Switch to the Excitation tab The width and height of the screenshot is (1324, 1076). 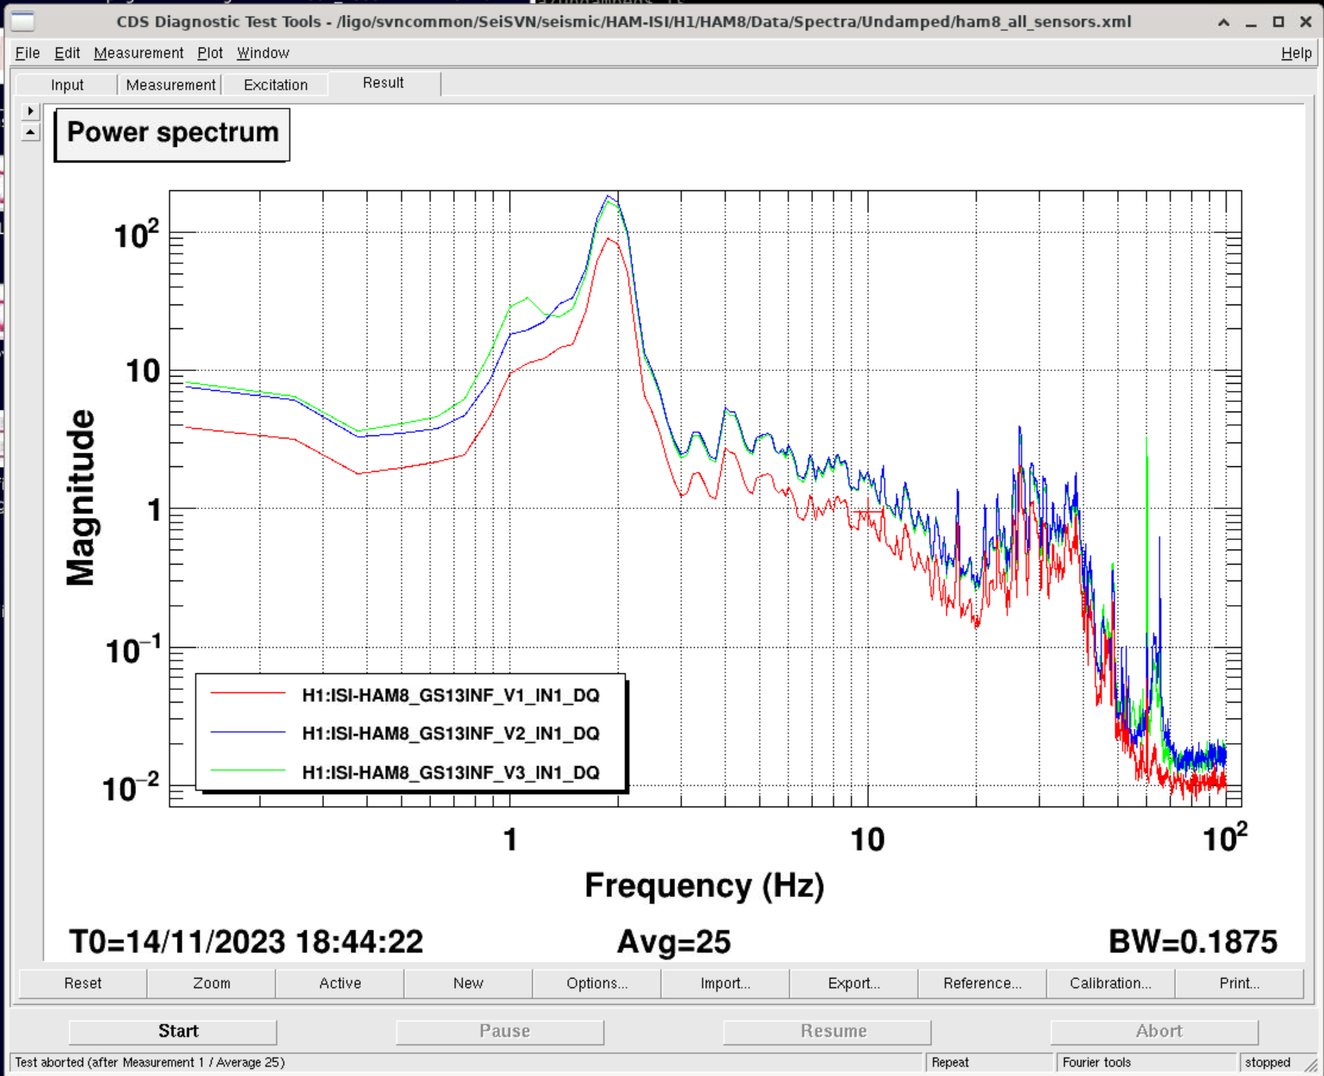pyautogui.click(x=275, y=85)
